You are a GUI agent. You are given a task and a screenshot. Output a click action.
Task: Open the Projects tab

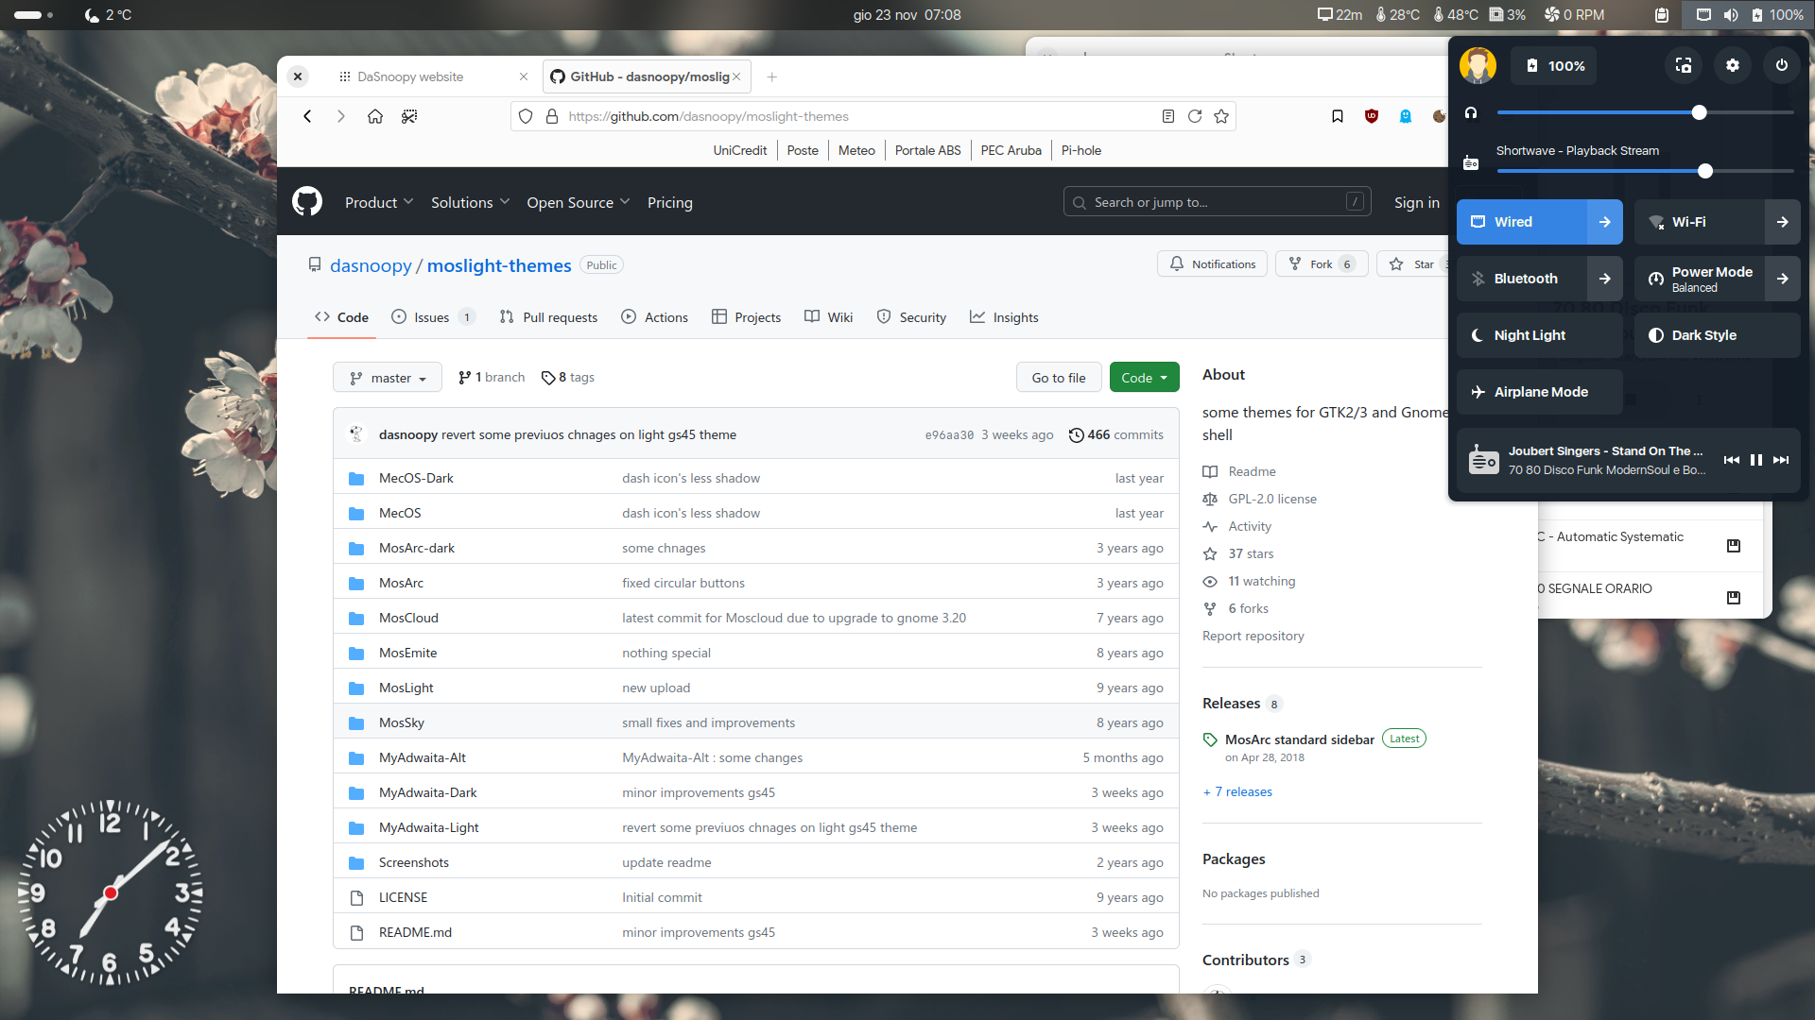pyautogui.click(x=746, y=317)
